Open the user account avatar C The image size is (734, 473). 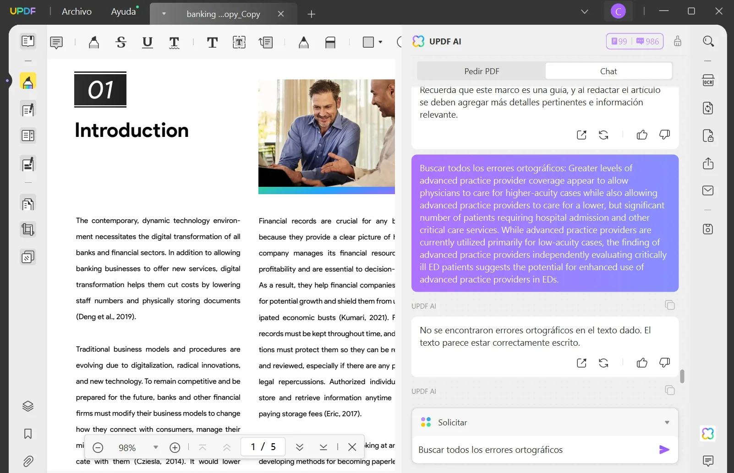[618, 11]
